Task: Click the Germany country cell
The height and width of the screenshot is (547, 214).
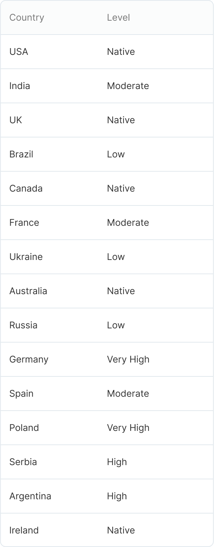Action: click(x=29, y=359)
